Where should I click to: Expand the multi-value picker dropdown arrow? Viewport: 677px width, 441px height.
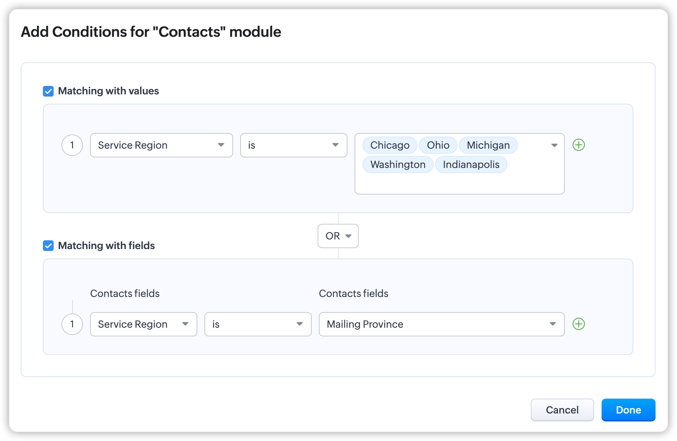tap(554, 145)
